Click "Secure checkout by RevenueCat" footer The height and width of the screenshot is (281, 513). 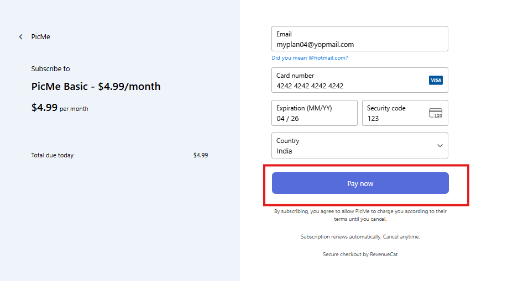[x=360, y=255]
